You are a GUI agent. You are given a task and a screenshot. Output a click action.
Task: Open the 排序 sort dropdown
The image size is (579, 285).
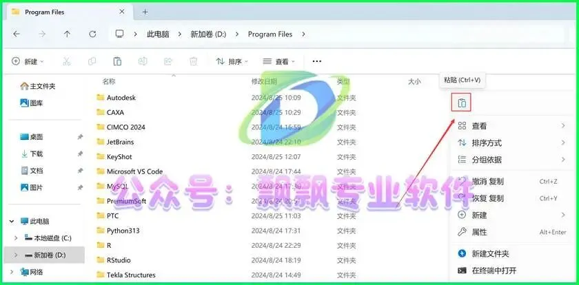232,61
